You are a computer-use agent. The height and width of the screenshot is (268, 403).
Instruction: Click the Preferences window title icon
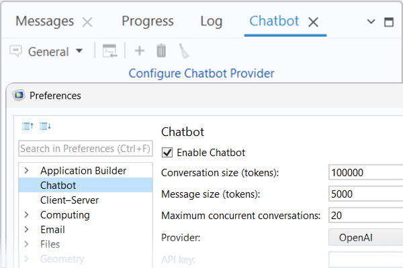[19, 96]
